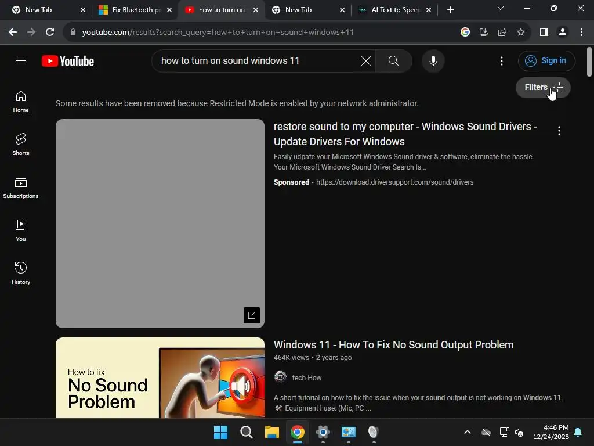This screenshot has width=594, height=446.
Task: Click the Sign in button
Action: tap(546, 60)
